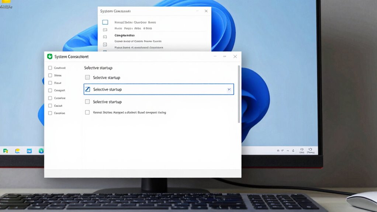Click the vertical scrollbar of the front window
Screen dimensions: 377x212
tap(239, 94)
